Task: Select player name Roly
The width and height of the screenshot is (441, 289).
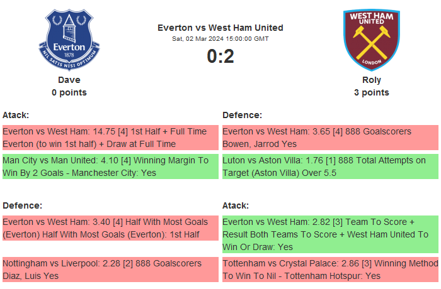Action: pyautogui.click(x=371, y=80)
